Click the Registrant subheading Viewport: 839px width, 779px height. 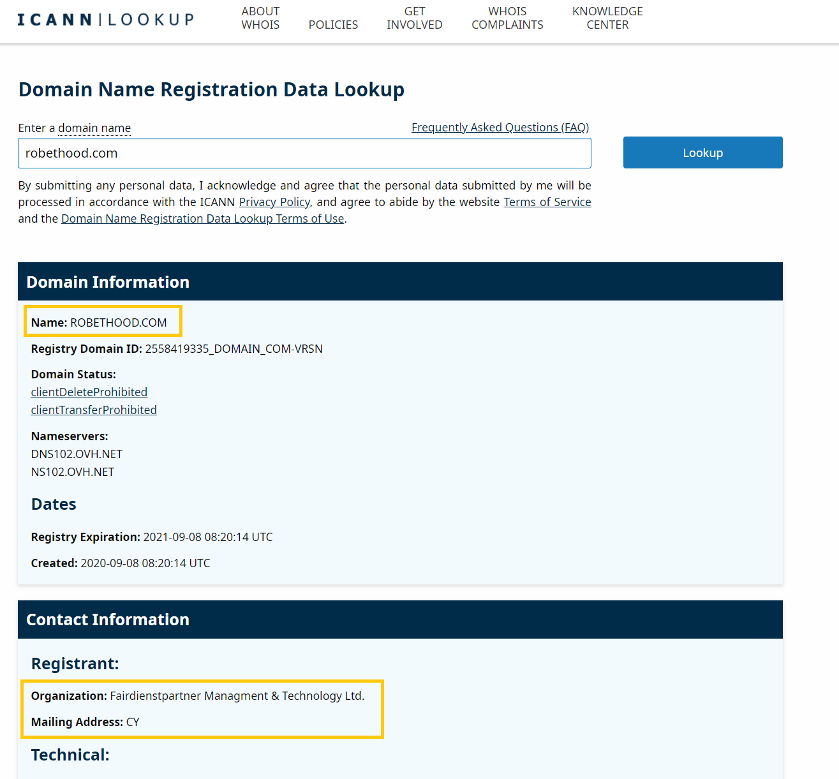point(75,664)
